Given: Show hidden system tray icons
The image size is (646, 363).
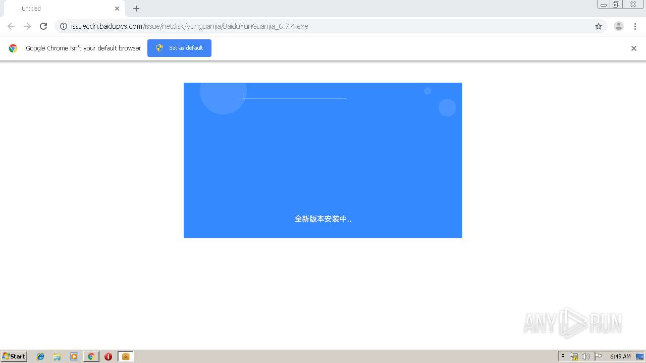Looking at the screenshot, I should point(563,356).
